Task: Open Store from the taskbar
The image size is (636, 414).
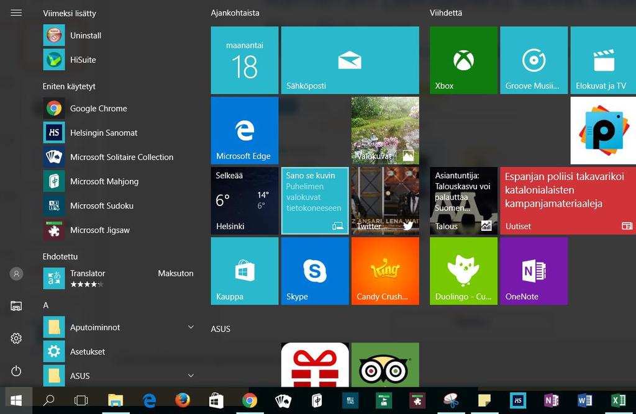Action: click(x=216, y=400)
